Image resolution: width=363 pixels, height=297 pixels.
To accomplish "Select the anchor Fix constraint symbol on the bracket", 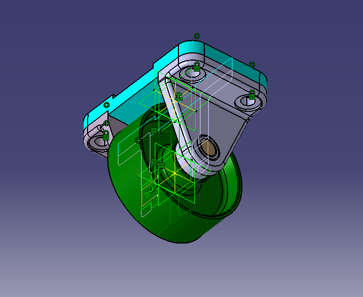I will [x=178, y=96].
